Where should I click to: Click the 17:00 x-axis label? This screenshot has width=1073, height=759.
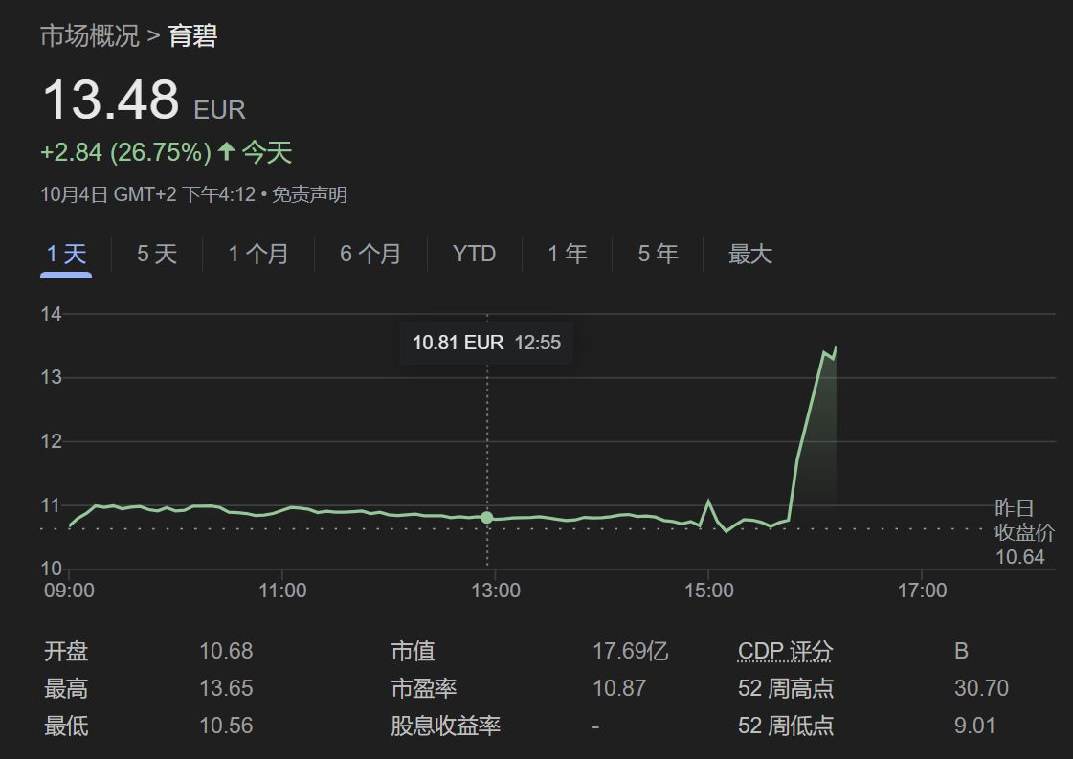(x=923, y=591)
